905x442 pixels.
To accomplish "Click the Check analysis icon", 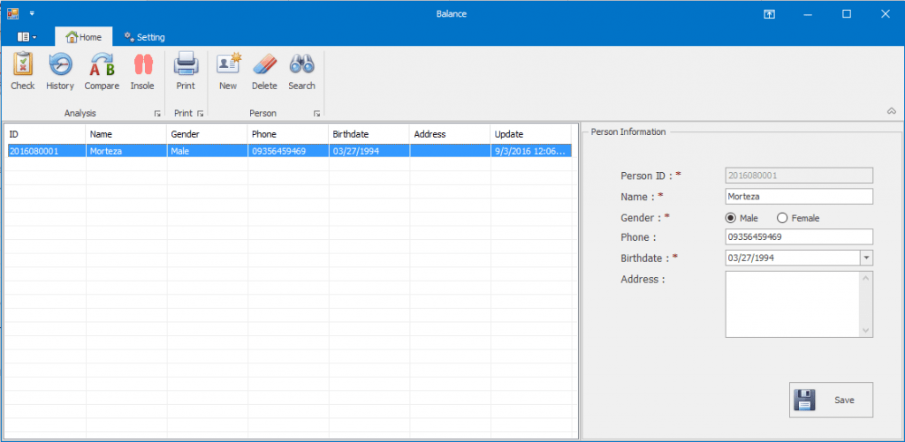I will pyautogui.click(x=22, y=71).
